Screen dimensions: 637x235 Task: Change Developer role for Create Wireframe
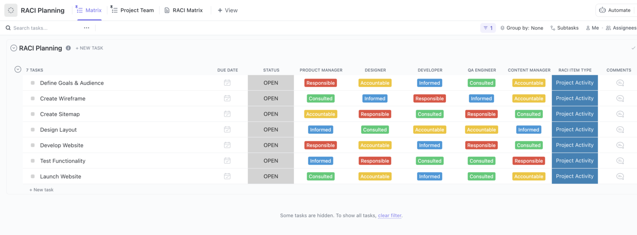(x=430, y=98)
